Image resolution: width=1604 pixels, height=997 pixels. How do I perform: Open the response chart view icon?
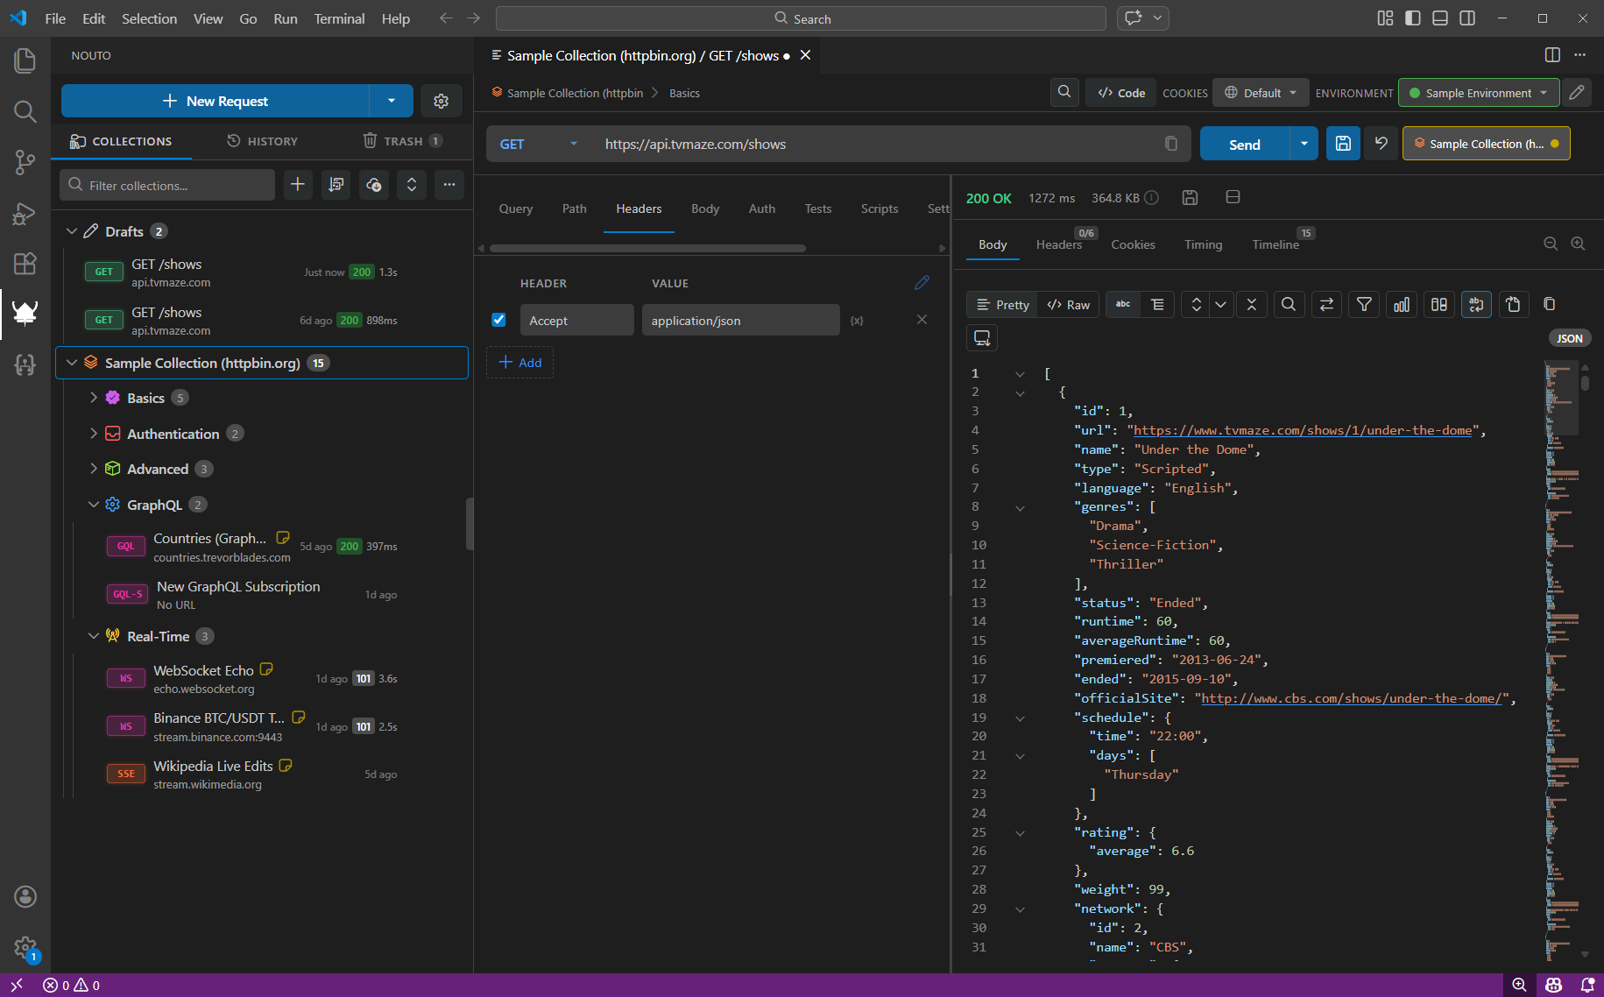click(1402, 304)
